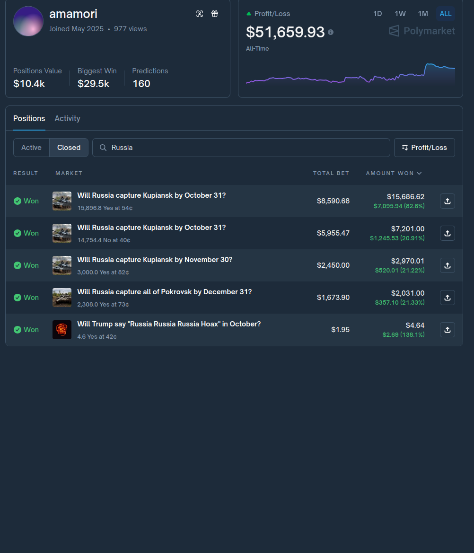Click the RESULT column header

(x=26, y=173)
